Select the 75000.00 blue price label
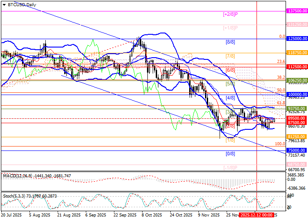The image size is (308, 220). tap(296, 150)
